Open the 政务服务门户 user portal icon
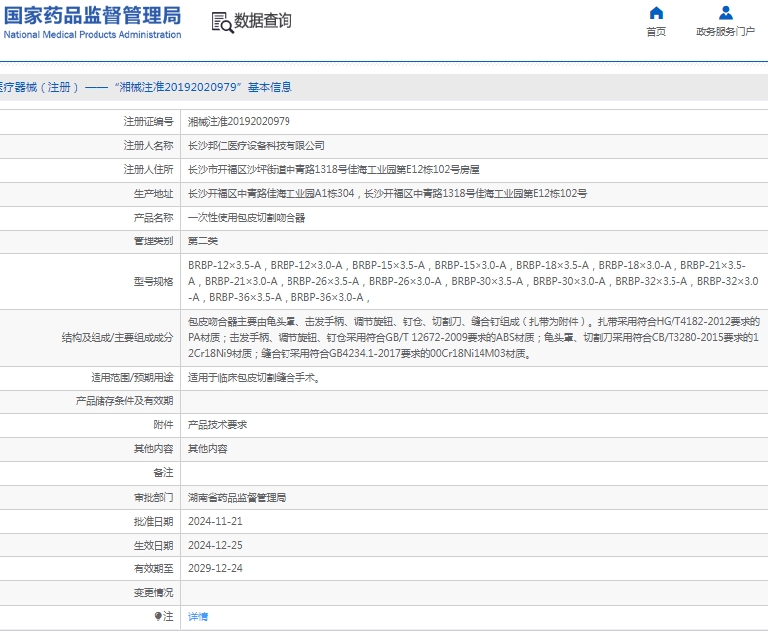The height and width of the screenshot is (633, 768). pyautogui.click(x=726, y=14)
